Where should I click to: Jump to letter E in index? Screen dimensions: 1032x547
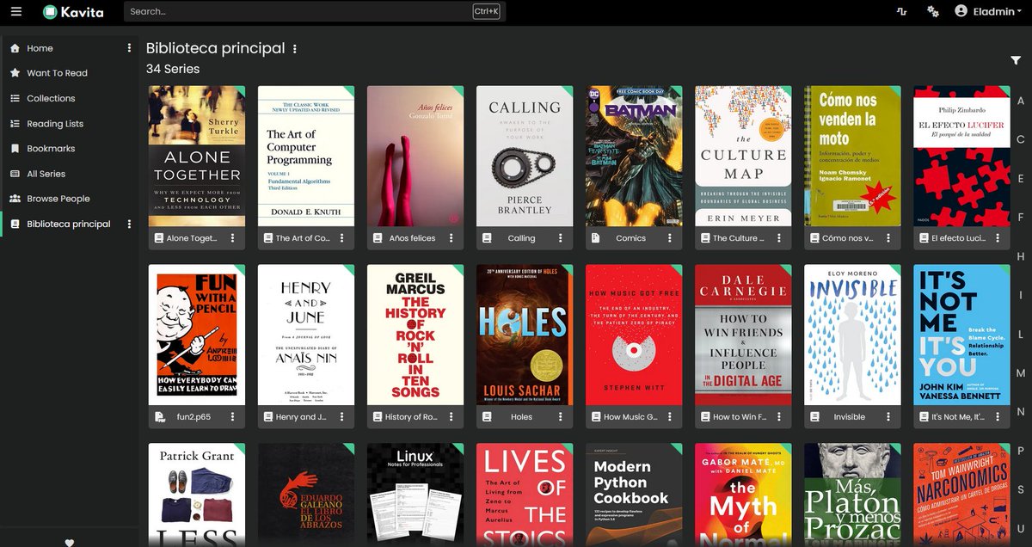tap(1021, 179)
